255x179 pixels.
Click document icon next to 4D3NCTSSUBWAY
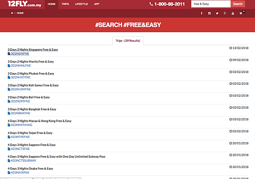coord(9,161)
